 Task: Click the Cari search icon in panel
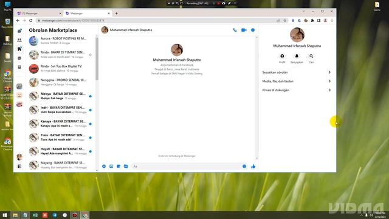click(x=311, y=57)
